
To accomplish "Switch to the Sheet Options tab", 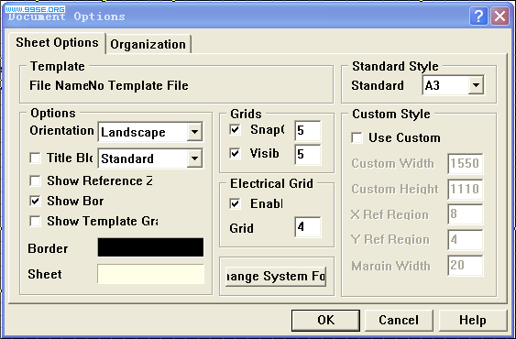I will pos(57,43).
